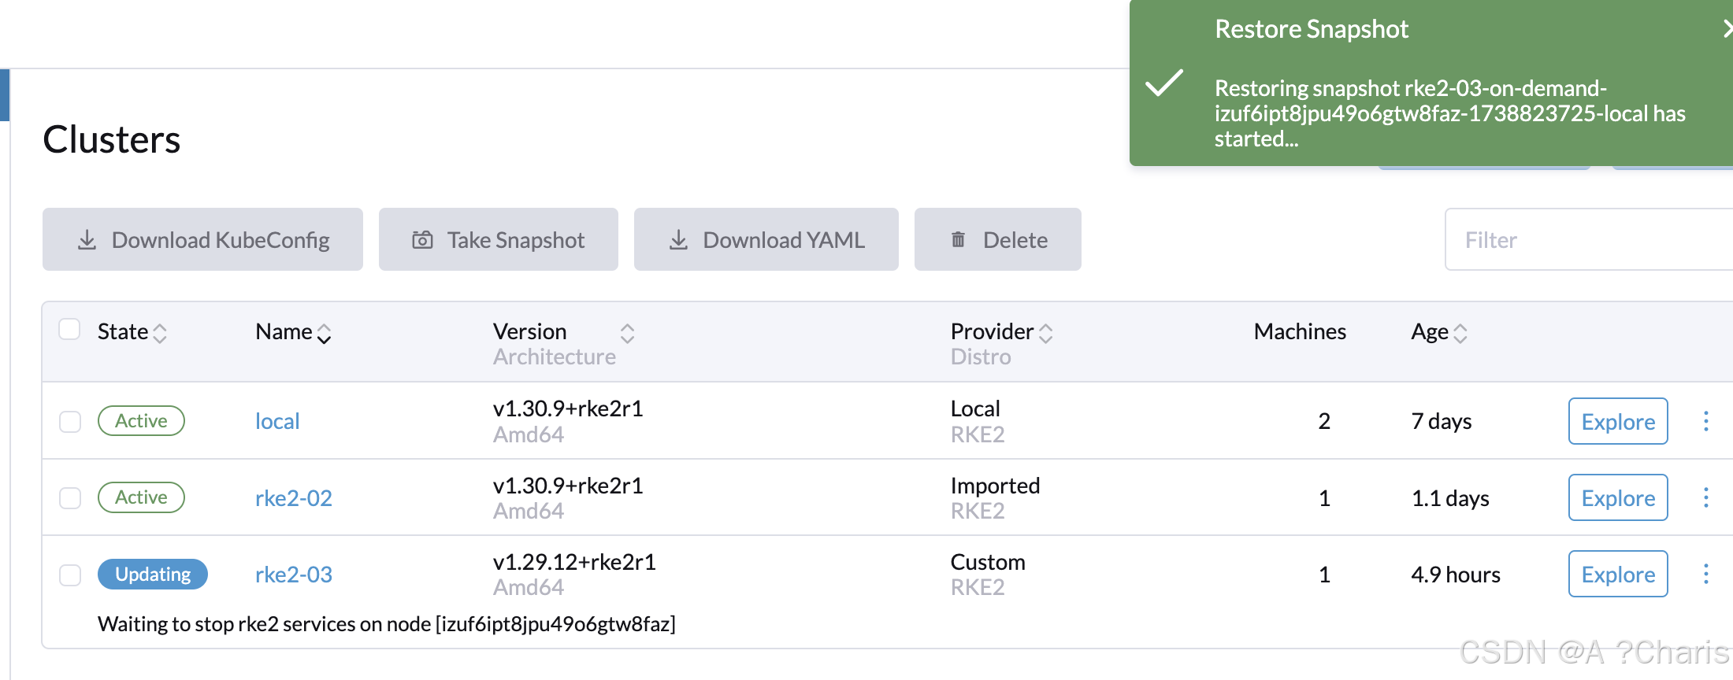Click the '7 days' age value
The height and width of the screenshot is (680, 1733).
coord(1442,421)
